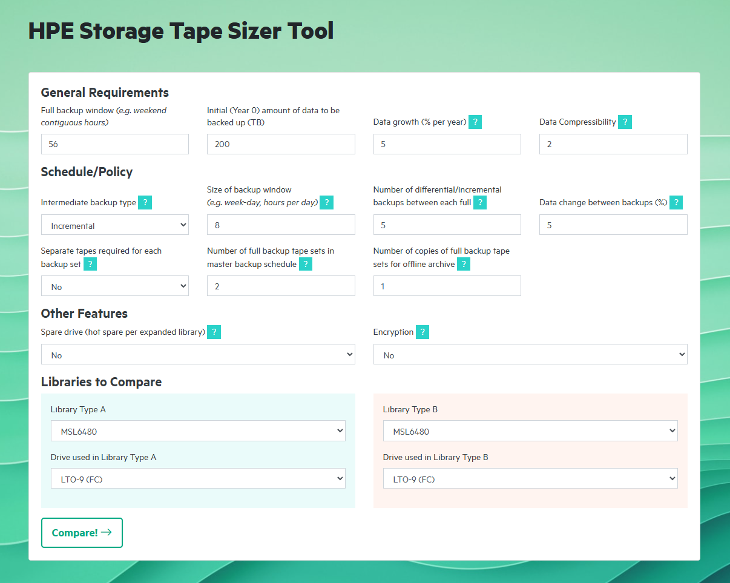Open help for Encryption option

coord(422,332)
